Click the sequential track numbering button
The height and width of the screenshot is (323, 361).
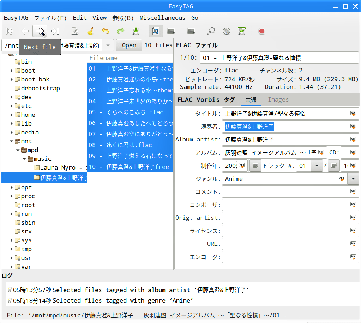tap(255, 166)
